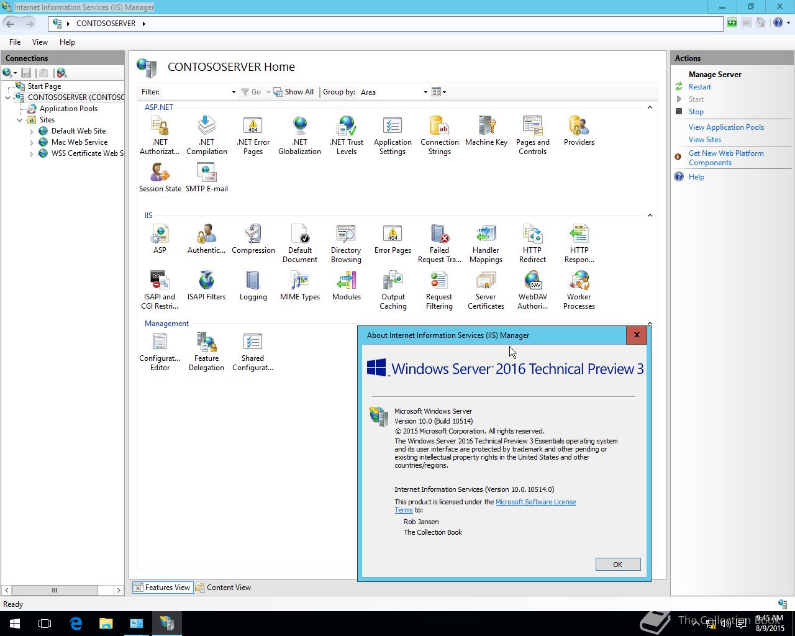This screenshot has width=795, height=636.
Task: Open Worker Processes feature
Action: tap(579, 290)
